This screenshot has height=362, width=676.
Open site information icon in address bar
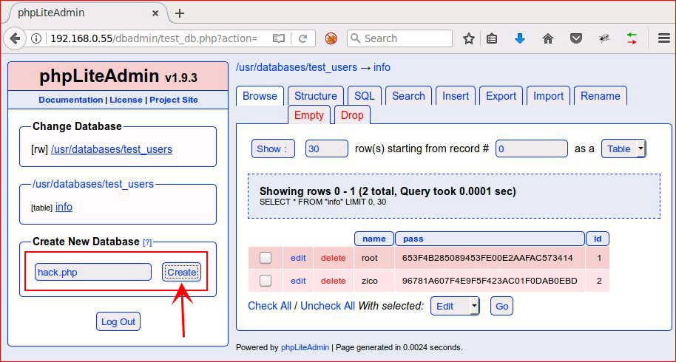[x=37, y=38]
